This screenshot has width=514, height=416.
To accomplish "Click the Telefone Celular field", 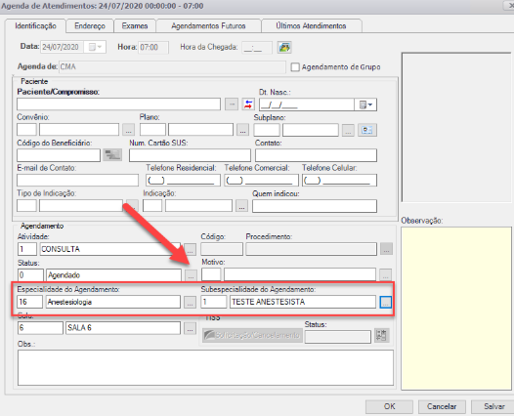I will coord(339,180).
